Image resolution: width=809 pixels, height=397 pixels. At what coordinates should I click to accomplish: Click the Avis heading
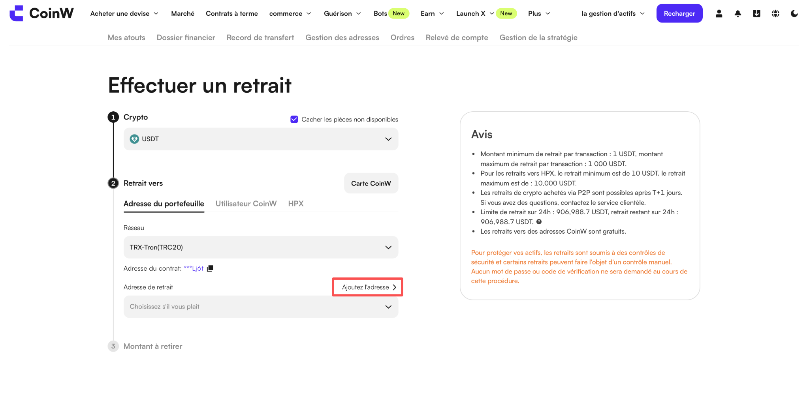pos(482,135)
